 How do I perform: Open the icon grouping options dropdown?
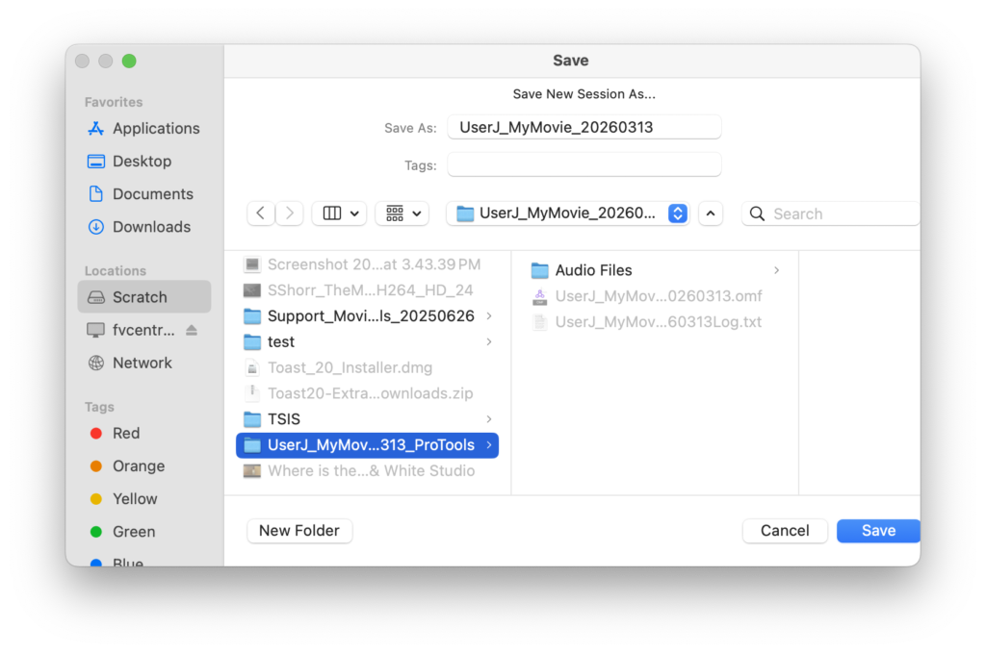tap(403, 213)
